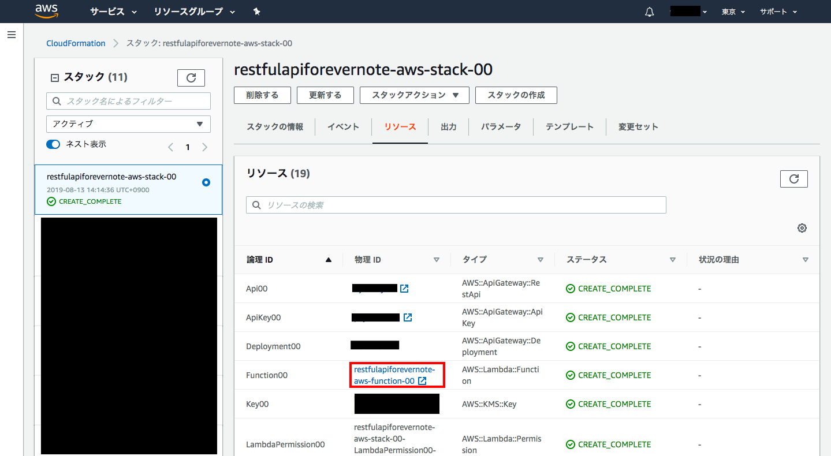
Task: Sort by logical ID column arrow
Action: (329, 260)
